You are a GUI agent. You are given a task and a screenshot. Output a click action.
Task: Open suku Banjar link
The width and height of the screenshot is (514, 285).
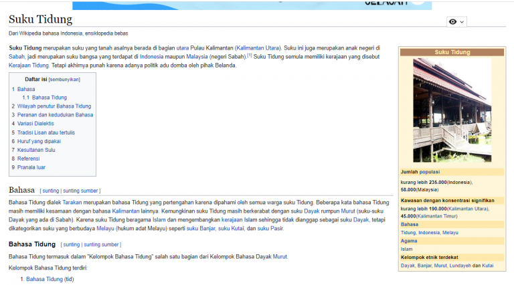point(201,228)
